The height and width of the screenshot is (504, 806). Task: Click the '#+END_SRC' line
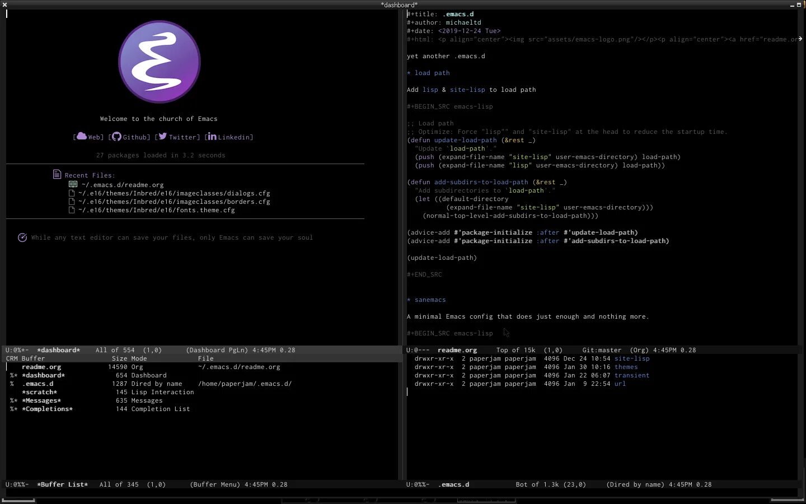point(424,274)
